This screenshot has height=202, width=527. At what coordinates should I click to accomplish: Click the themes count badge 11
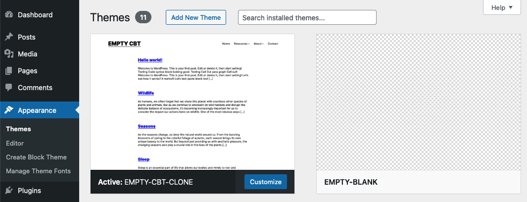(143, 17)
